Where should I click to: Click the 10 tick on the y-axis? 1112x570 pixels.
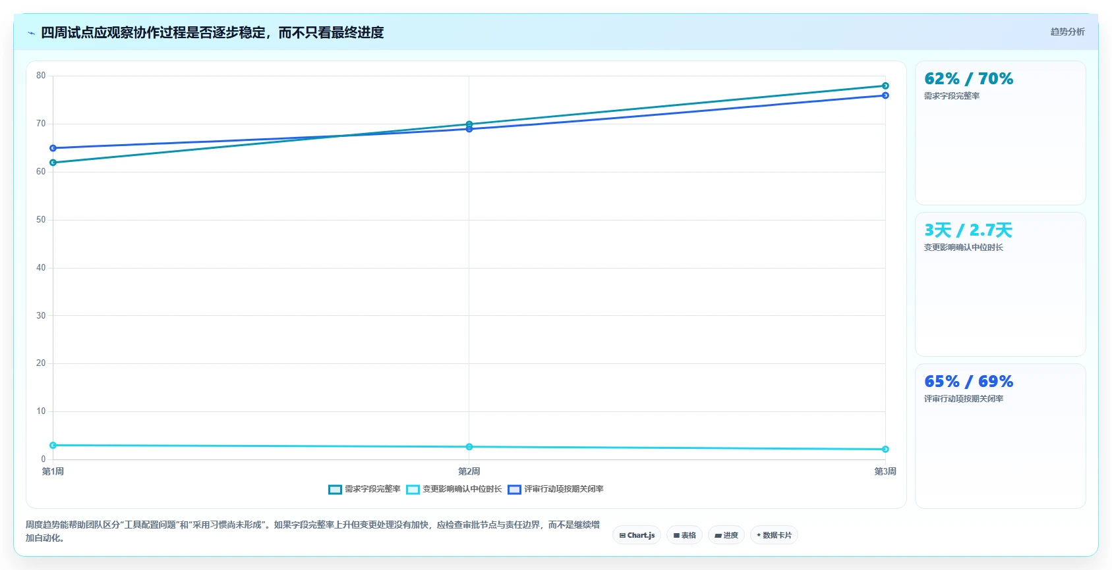coord(41,411)
